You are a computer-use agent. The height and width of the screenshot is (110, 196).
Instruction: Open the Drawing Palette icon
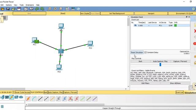click(x=67, y=9)
